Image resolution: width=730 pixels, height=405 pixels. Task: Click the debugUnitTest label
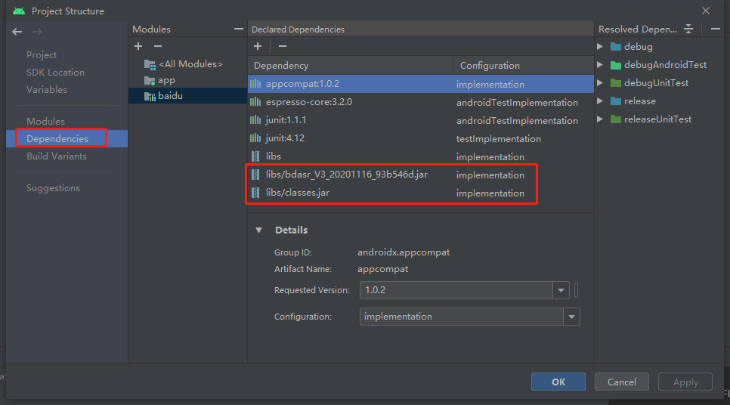click(656, 83)
